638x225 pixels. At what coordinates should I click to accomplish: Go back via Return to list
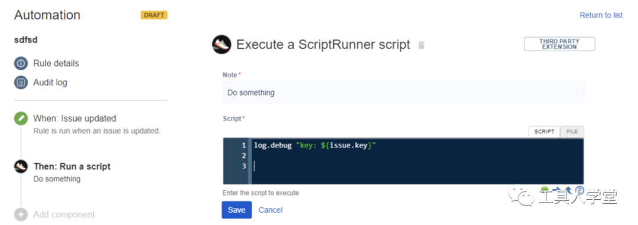(601, 15)
